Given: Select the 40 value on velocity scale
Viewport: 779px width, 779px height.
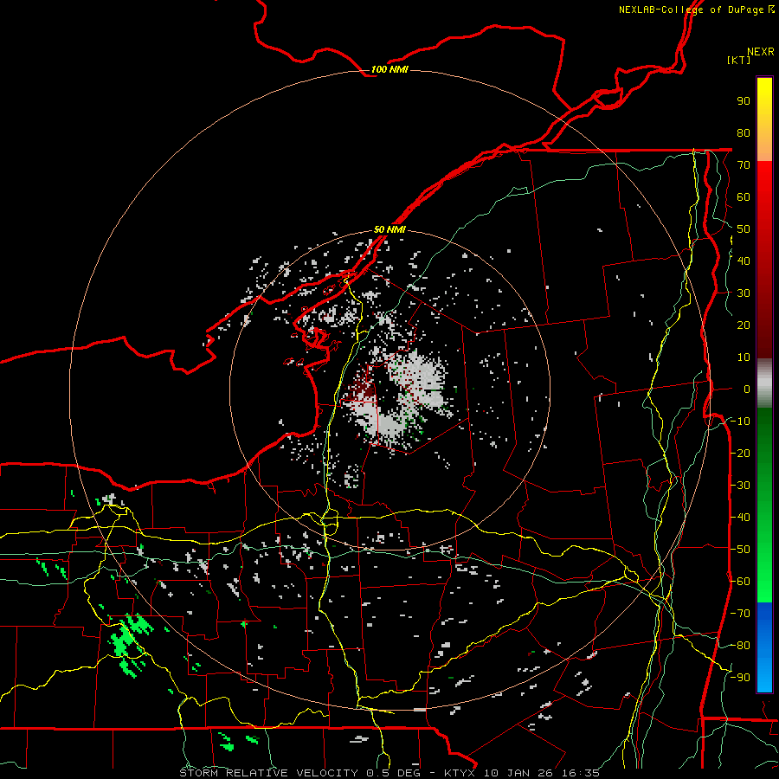Looking at the screenshot, I should pyautogui.click(x=744, y=261).
